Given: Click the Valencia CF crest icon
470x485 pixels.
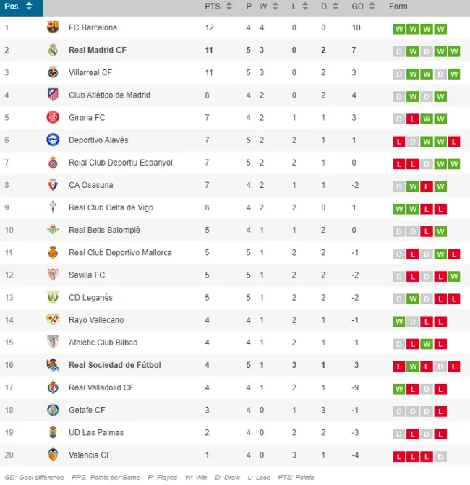Looking at the screenshot, I should click(53, 455).
